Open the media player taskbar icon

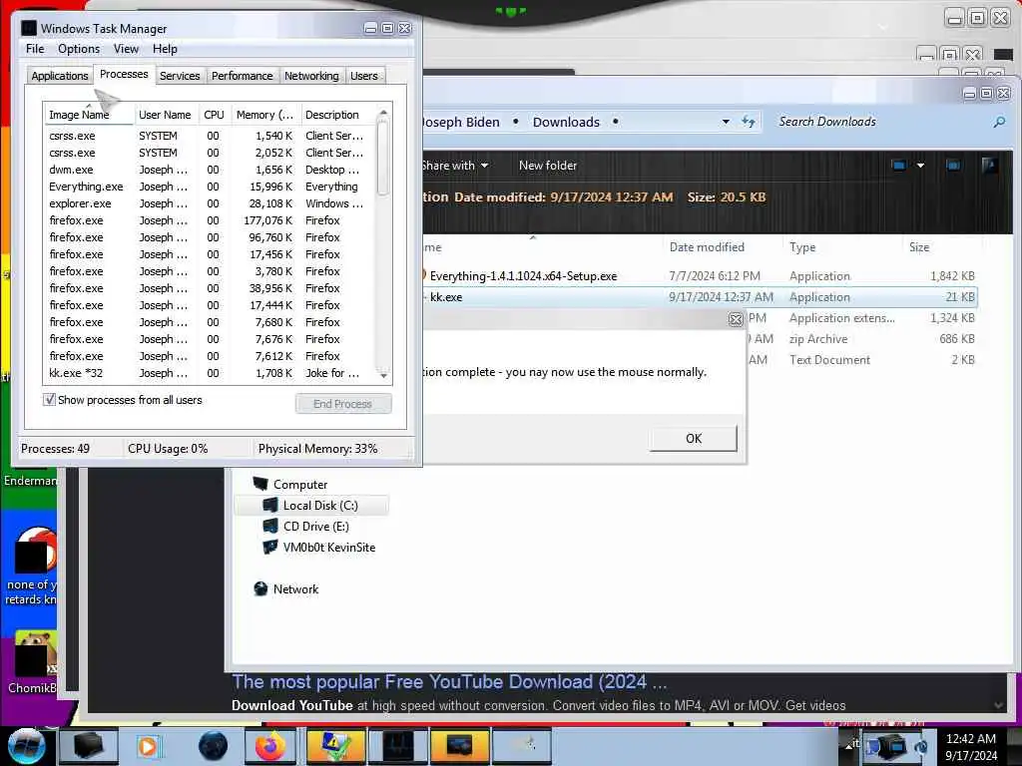[x=149, y=746]
